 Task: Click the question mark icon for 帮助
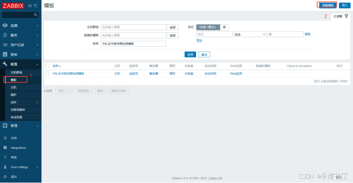5,157
